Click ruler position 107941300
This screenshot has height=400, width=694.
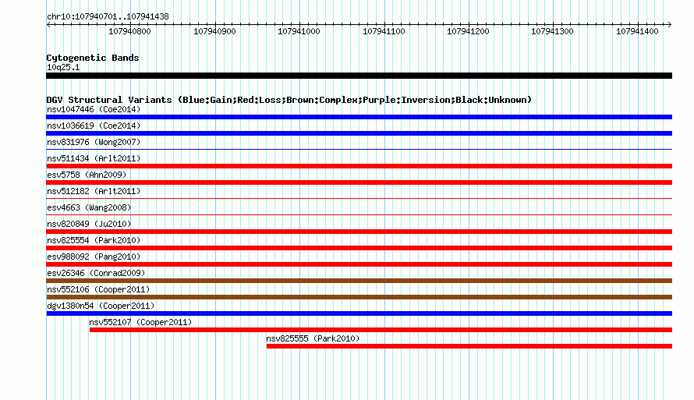pyautogui.click(x=552, y=31)
